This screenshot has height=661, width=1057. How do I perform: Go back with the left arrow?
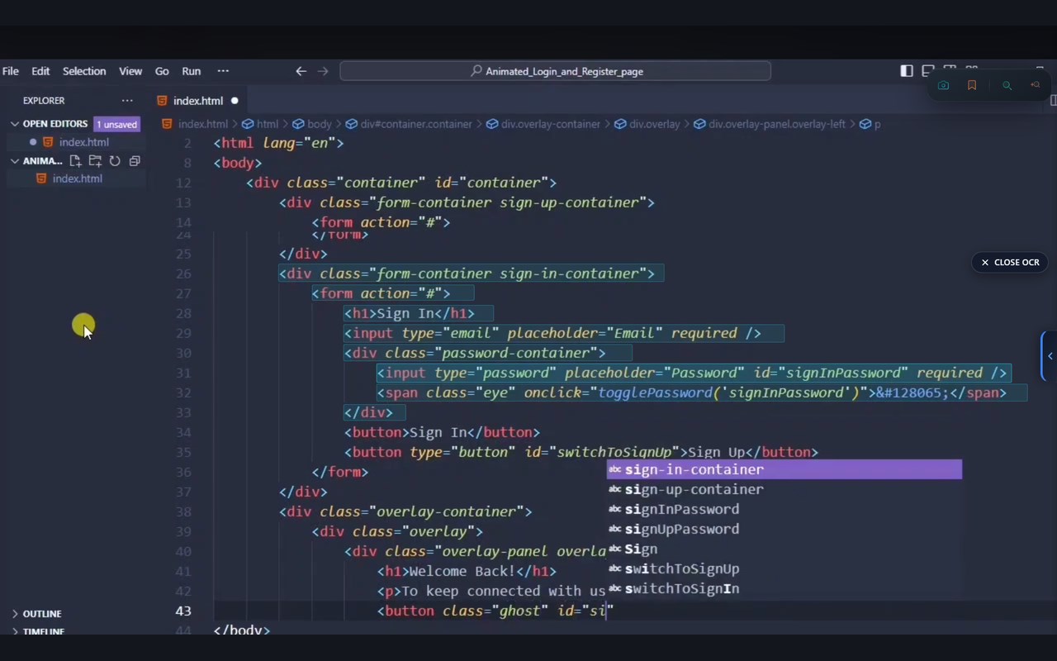[x=301, y=71]
